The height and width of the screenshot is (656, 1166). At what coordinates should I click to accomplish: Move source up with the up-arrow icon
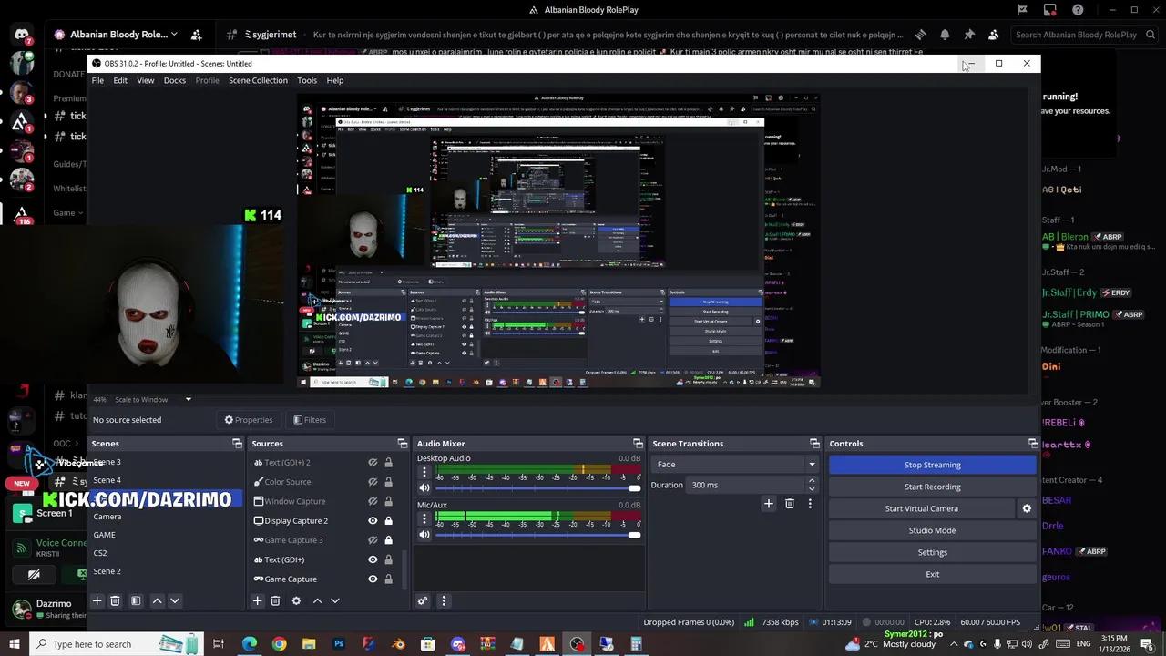317,600
